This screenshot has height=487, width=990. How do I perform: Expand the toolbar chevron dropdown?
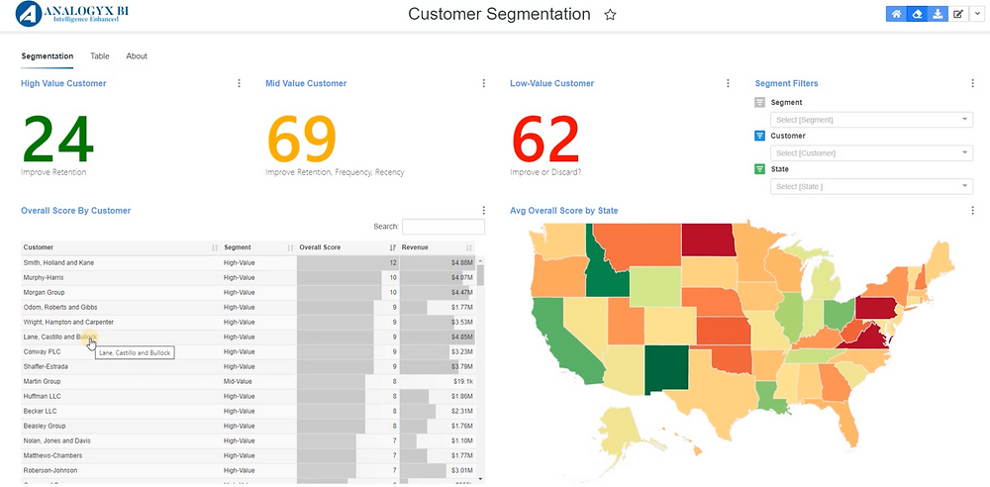pyautogui.click(x=977, y=14)
